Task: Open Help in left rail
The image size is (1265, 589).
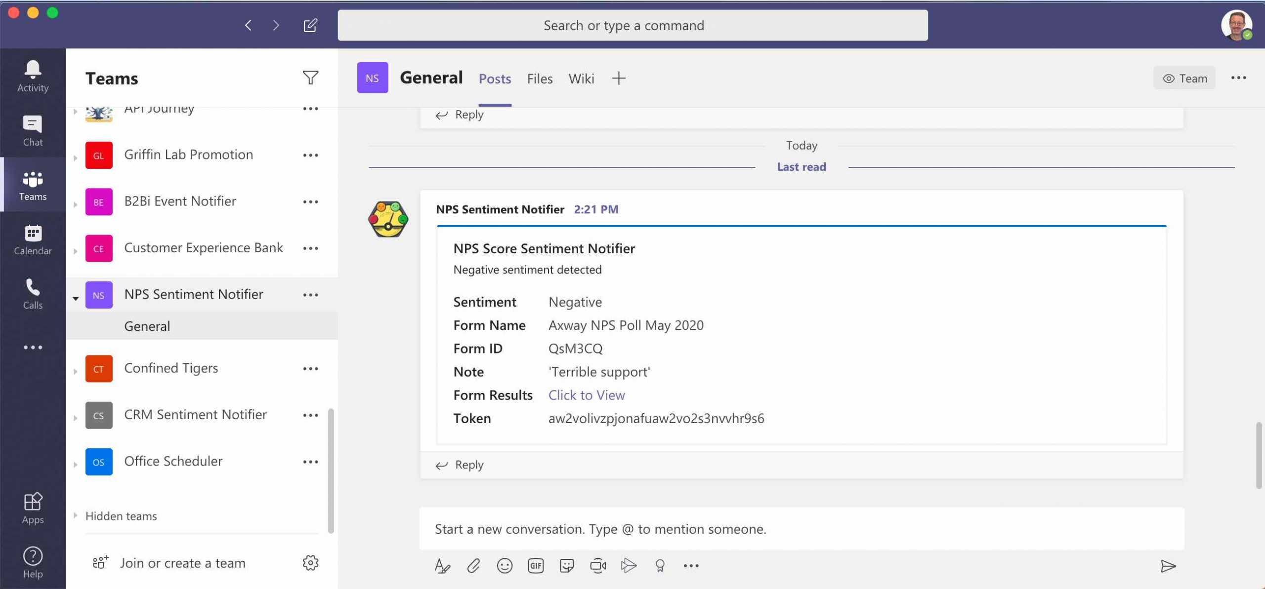Action: tap(33, 562)
